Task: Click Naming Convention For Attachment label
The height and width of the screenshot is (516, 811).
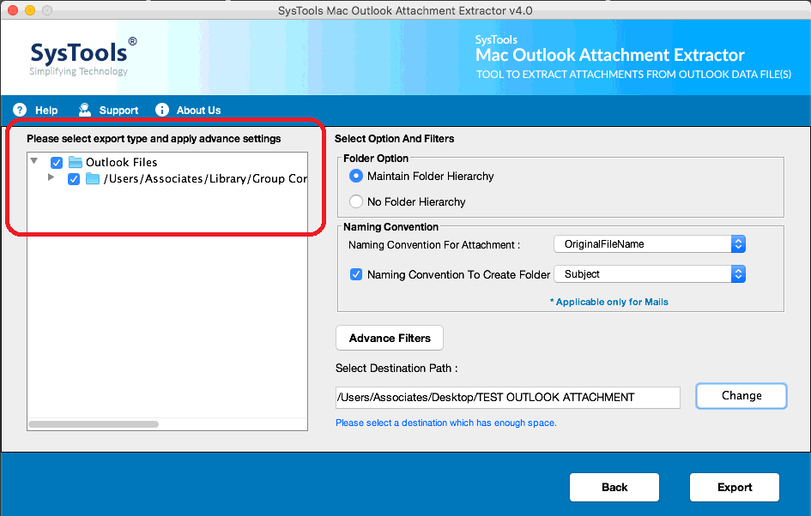Action: [434, 245]
